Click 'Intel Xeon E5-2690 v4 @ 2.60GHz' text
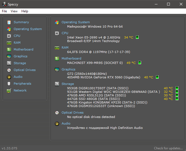The height and width of the screenshot is (151, 186). tap(94, 37)
